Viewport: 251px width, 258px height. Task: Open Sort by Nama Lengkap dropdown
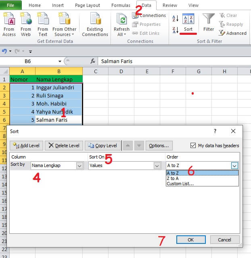79,166
